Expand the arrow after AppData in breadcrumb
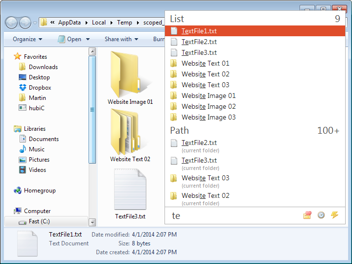This screenshot has height=264, width=352. click(x=87, y=23)
